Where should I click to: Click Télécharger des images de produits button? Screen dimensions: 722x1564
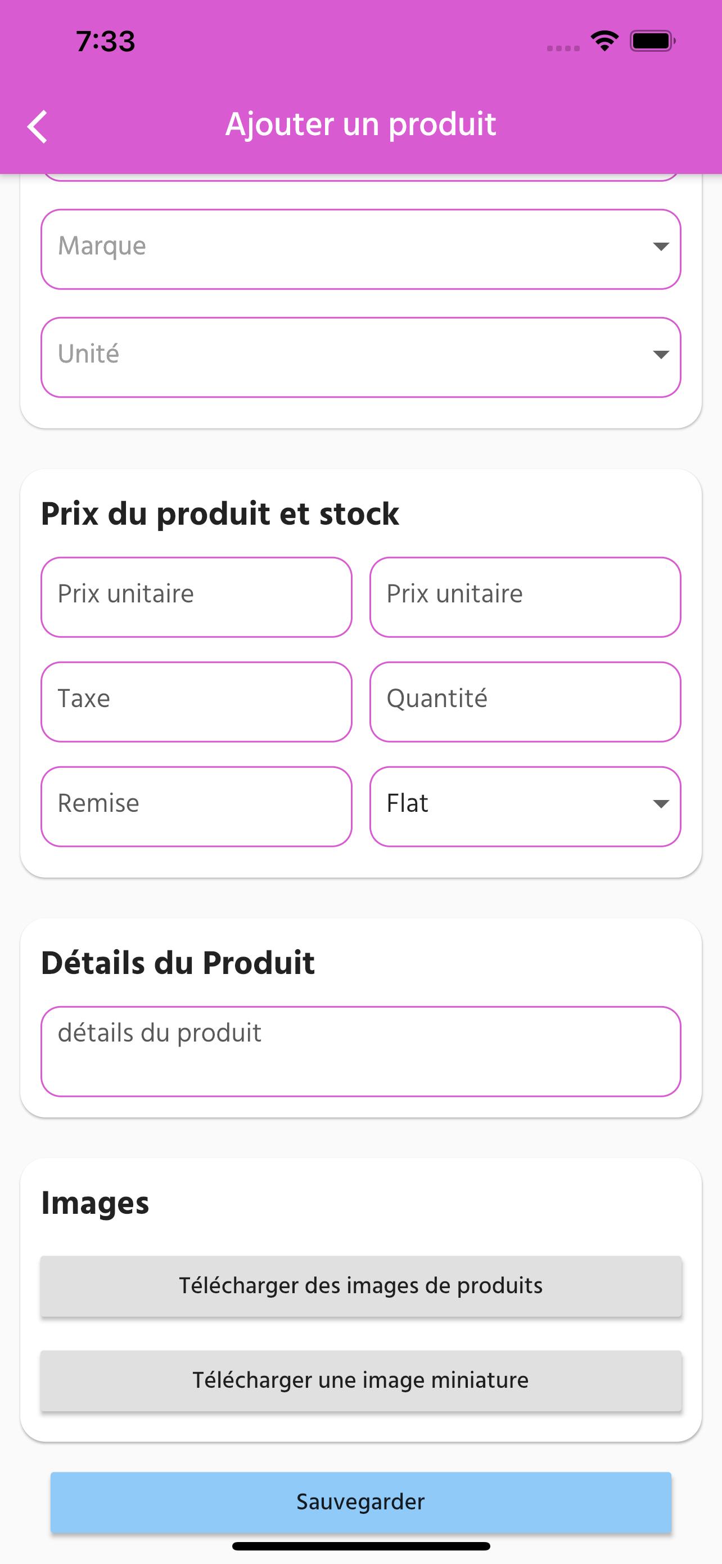tap(360, 1286)
